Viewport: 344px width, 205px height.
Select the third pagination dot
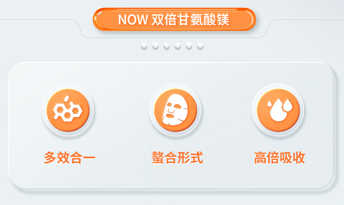(x=167, y=45)
